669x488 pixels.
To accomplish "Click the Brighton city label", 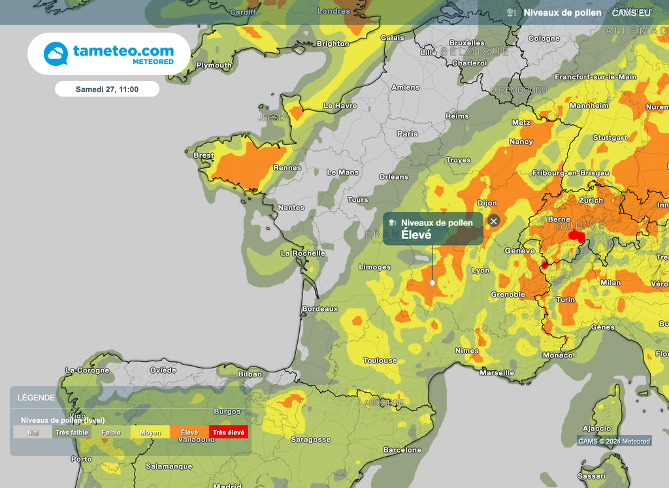I will click(333, 44).
